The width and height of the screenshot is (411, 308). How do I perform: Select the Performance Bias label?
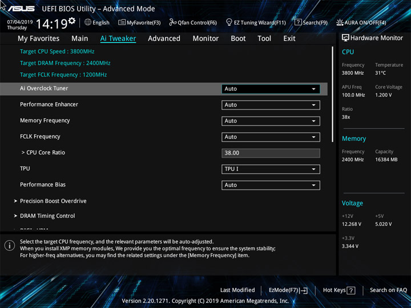pos(43,184)
